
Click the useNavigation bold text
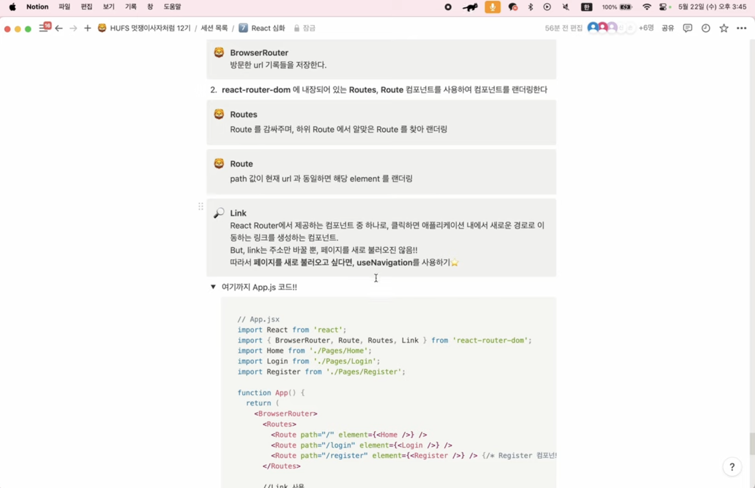(384, 262)
